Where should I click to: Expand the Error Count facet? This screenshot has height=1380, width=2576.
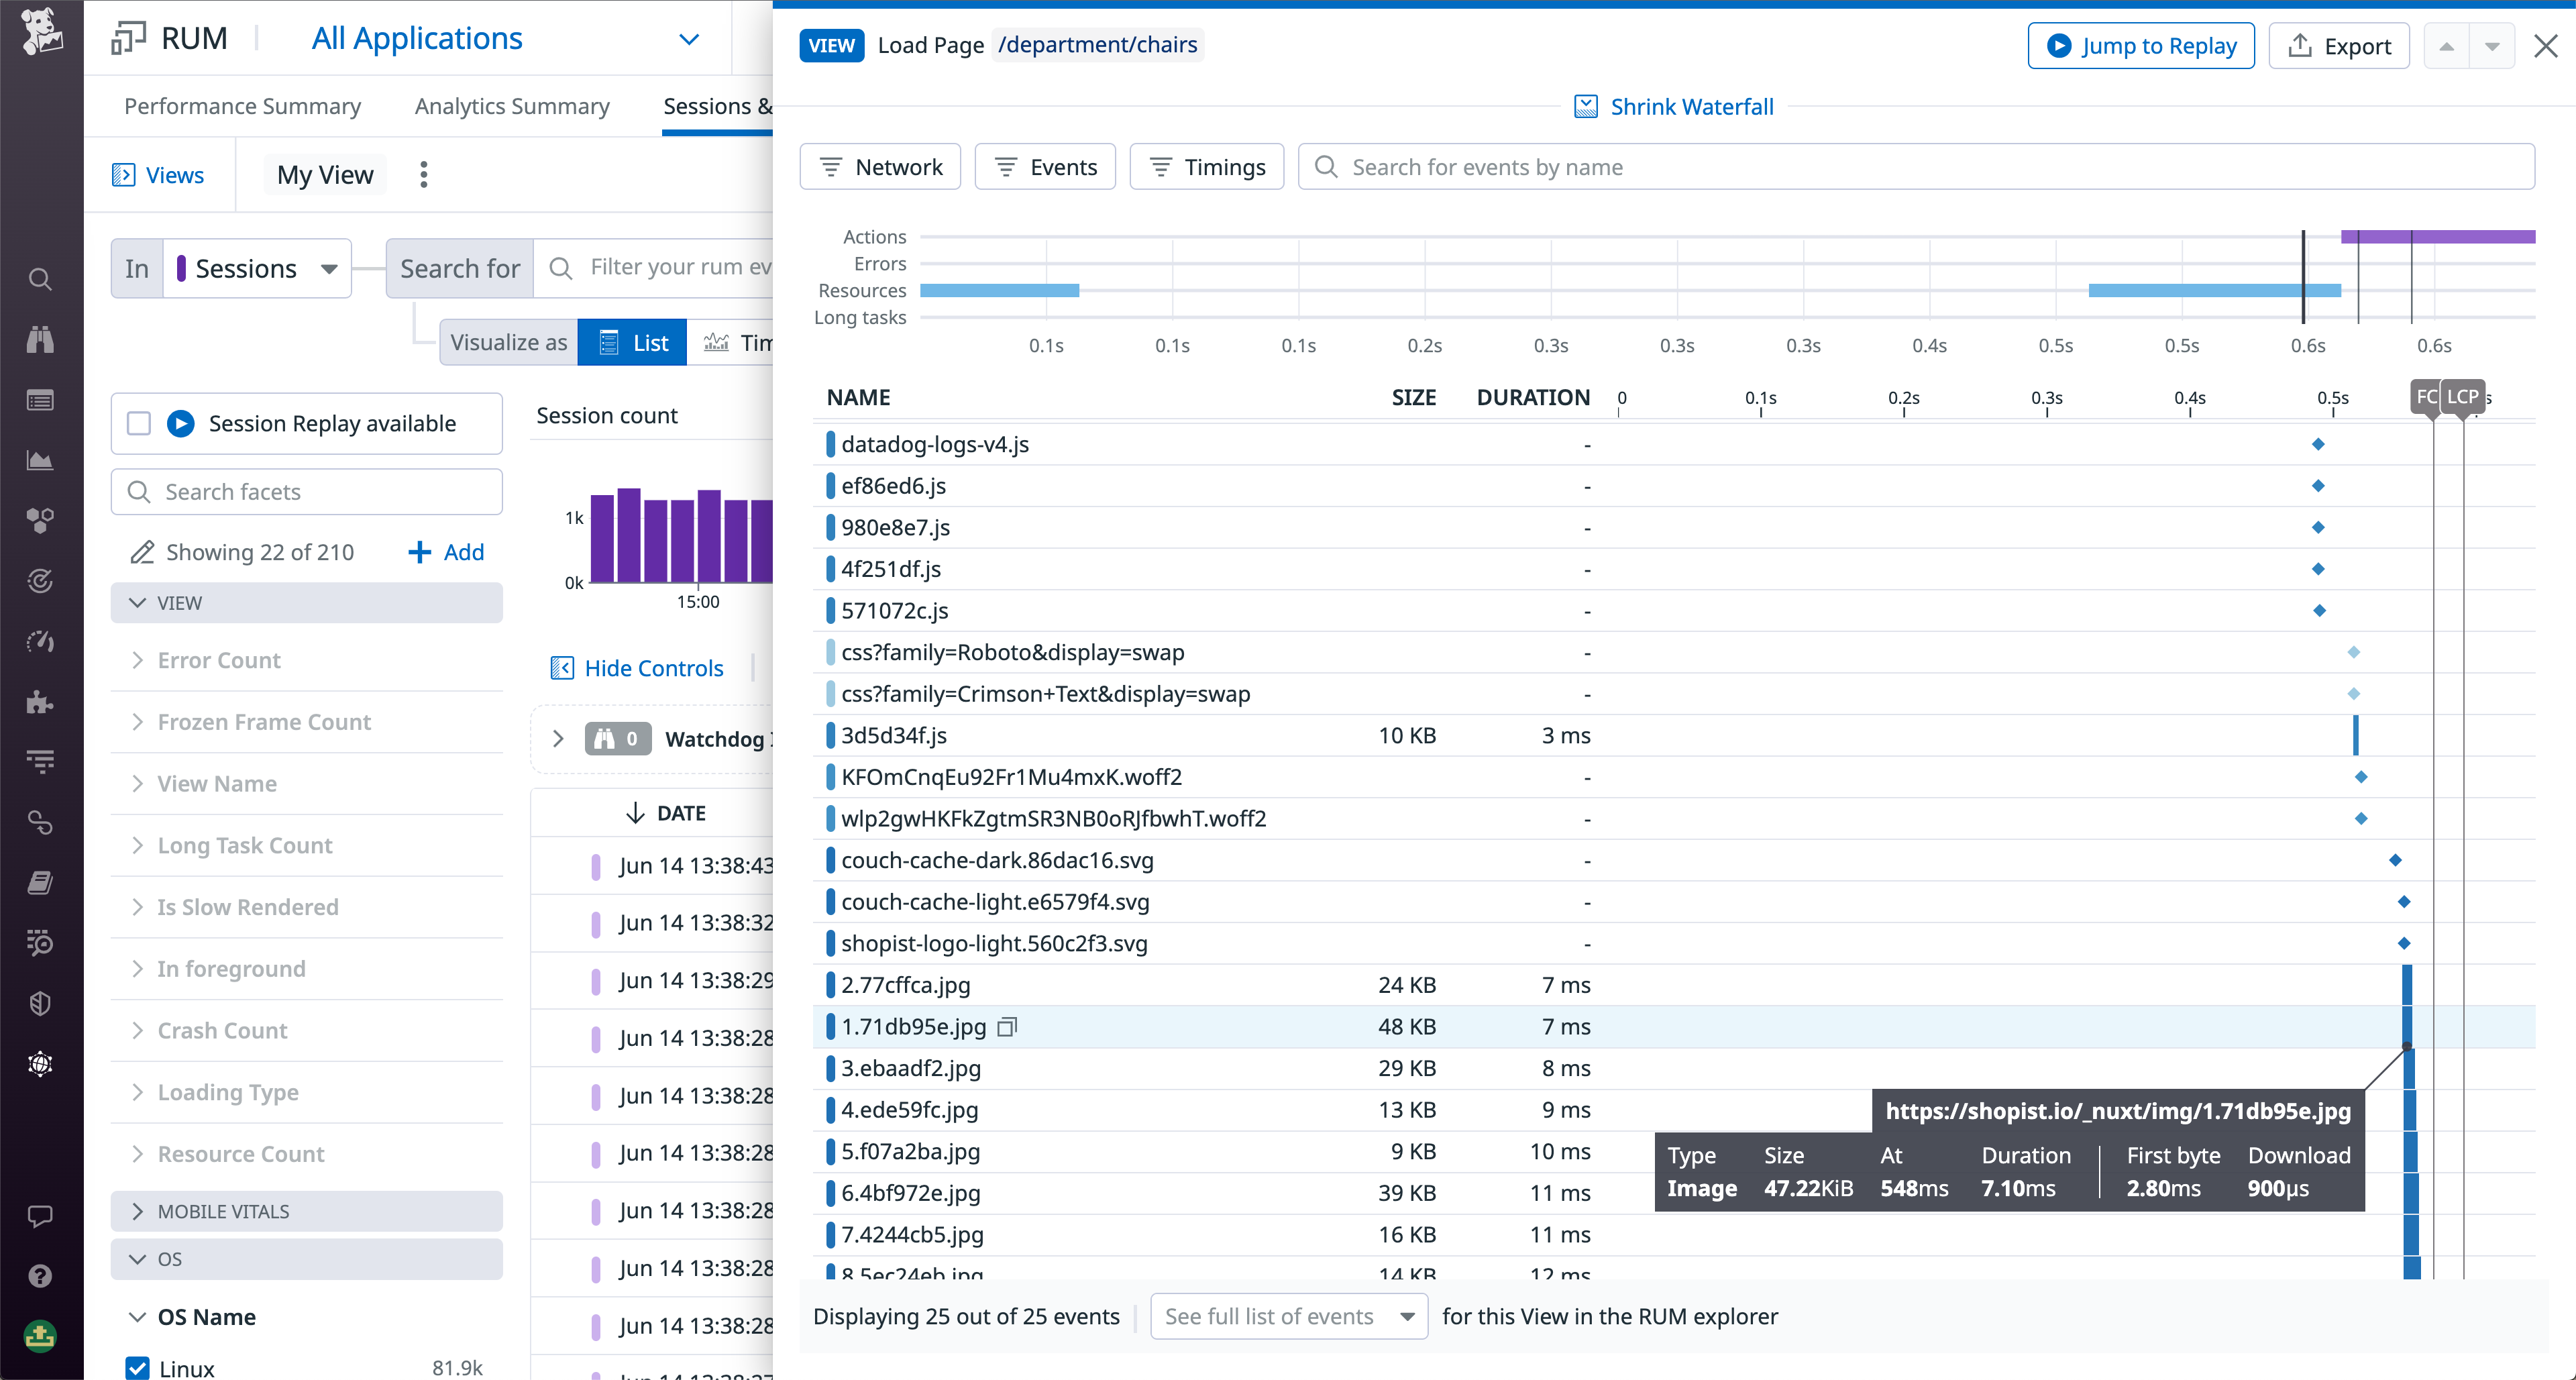(219, 660)
